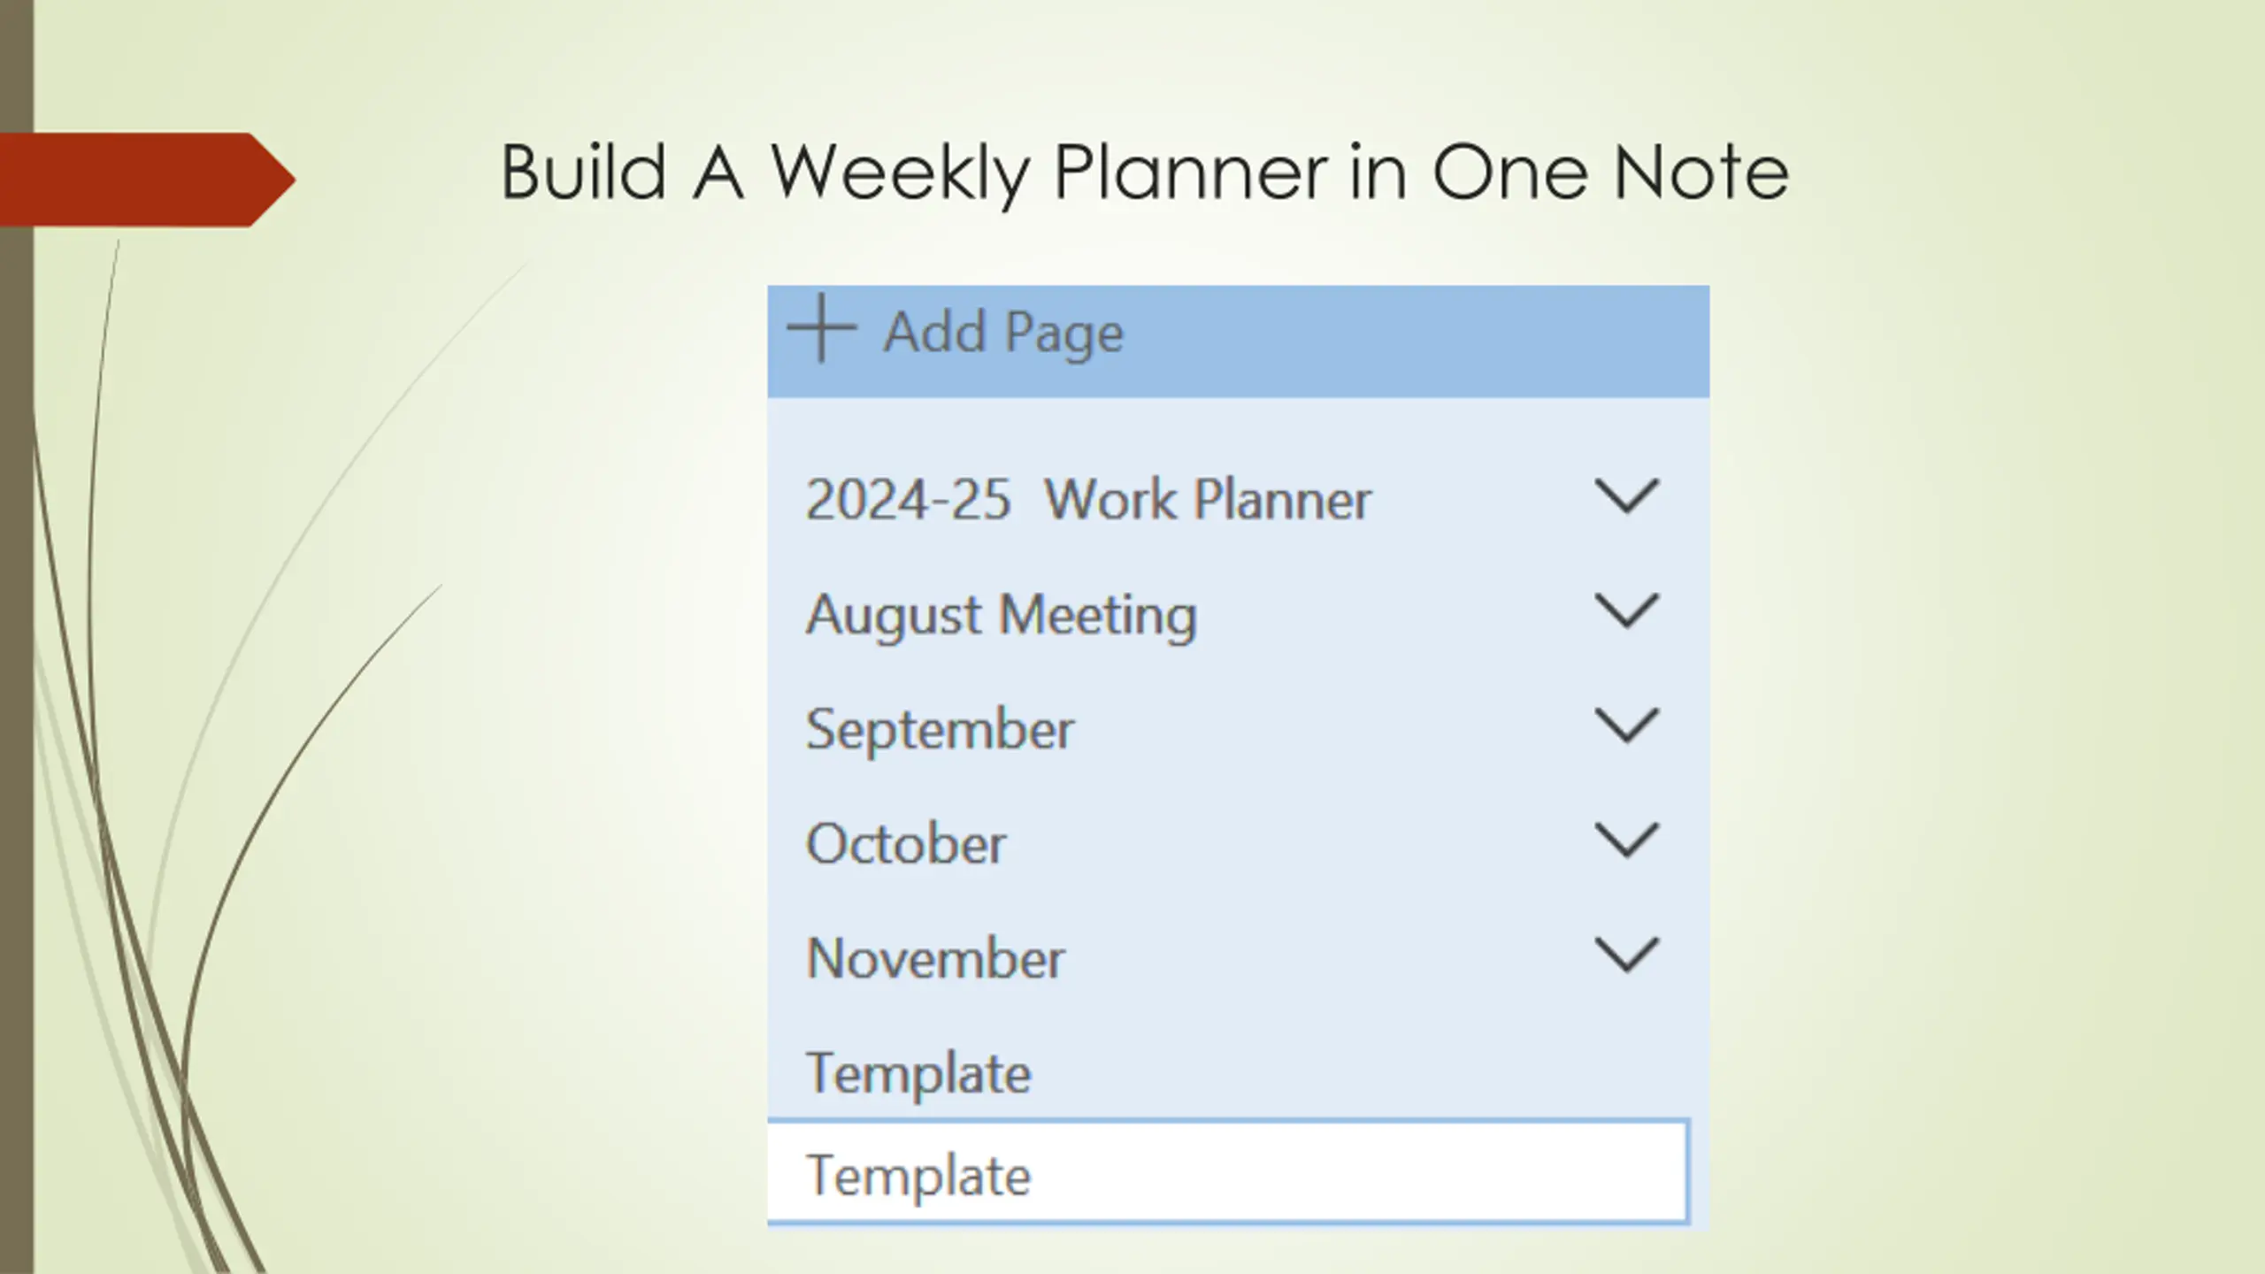Click the Add Page text label
This screenshot has height=1274, width=2265.
click(1003, 333)
